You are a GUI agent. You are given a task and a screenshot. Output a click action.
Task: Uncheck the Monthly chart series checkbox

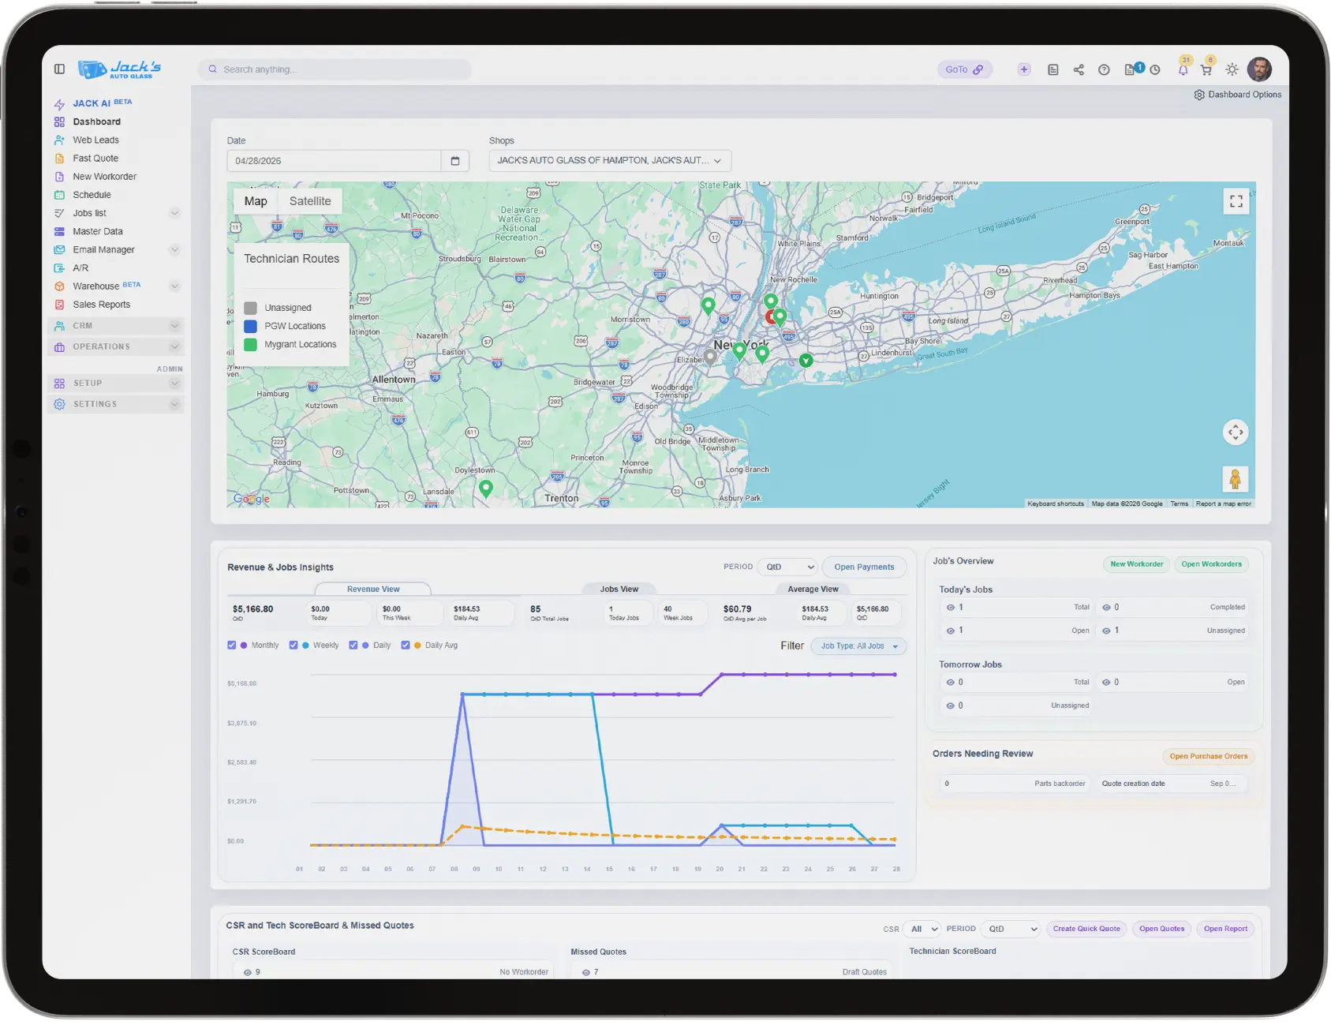pyautogui.click(x=232, y=645)
